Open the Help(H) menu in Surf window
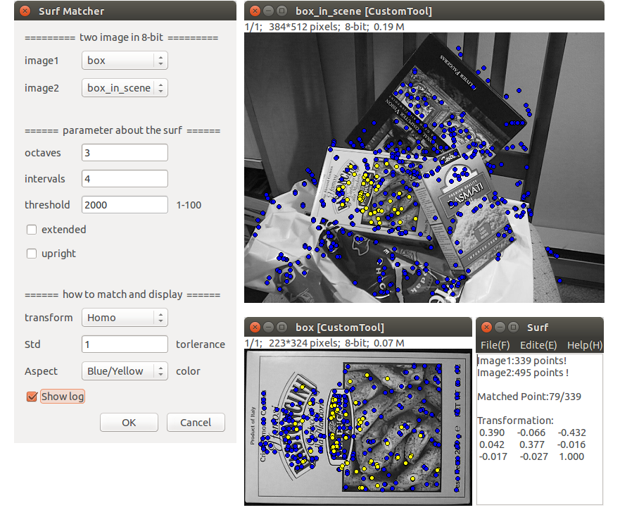Viewport: 620px width, 510px height. pos(585,345)
